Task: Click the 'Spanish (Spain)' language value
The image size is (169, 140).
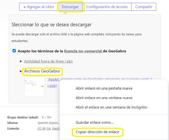Action: coord(47,123)
